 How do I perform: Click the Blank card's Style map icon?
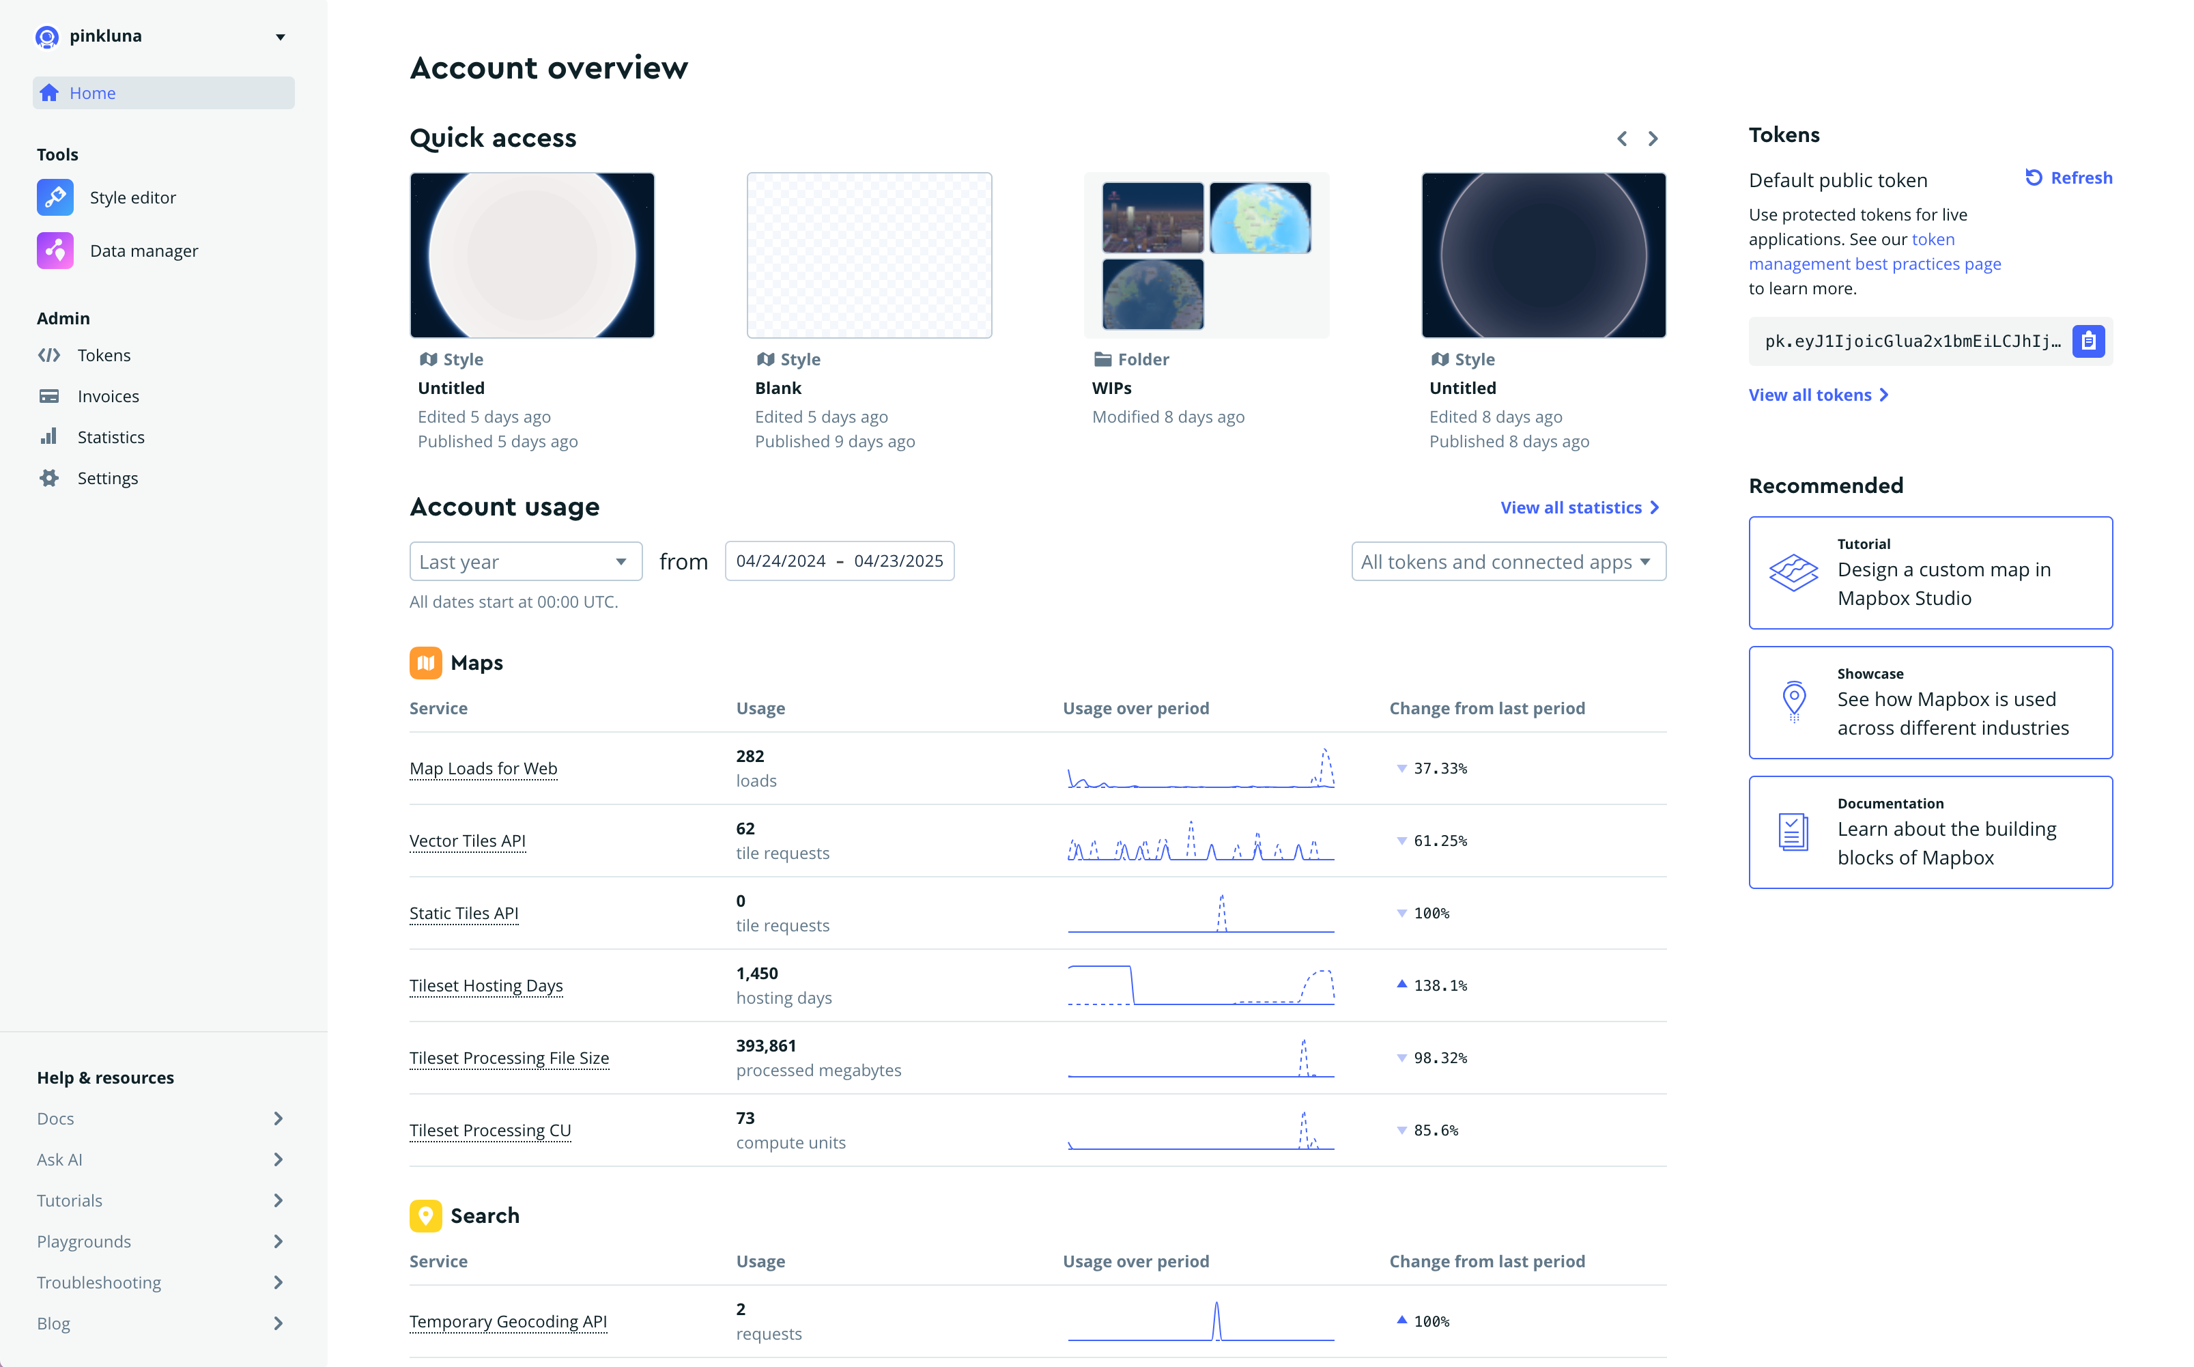(x=765, y=359)
